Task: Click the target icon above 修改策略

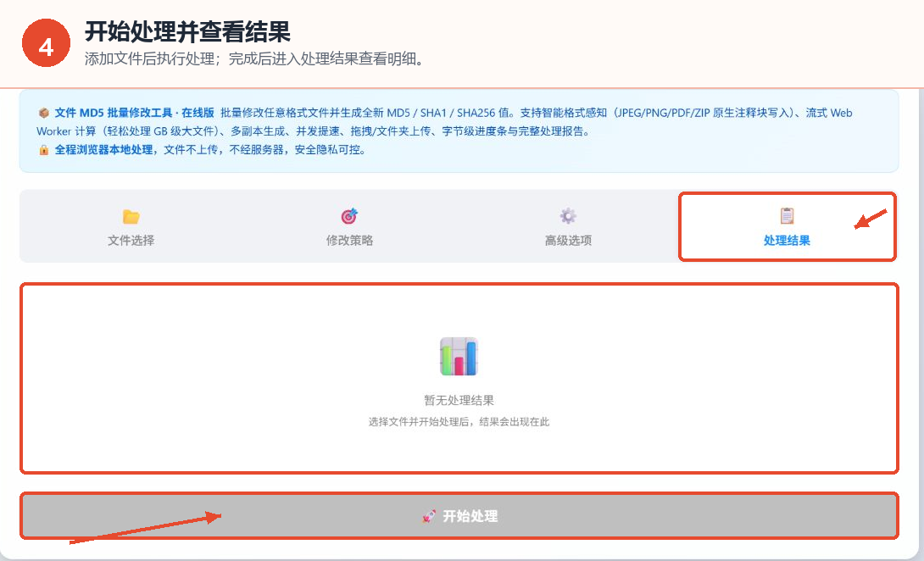Action: 349,216
